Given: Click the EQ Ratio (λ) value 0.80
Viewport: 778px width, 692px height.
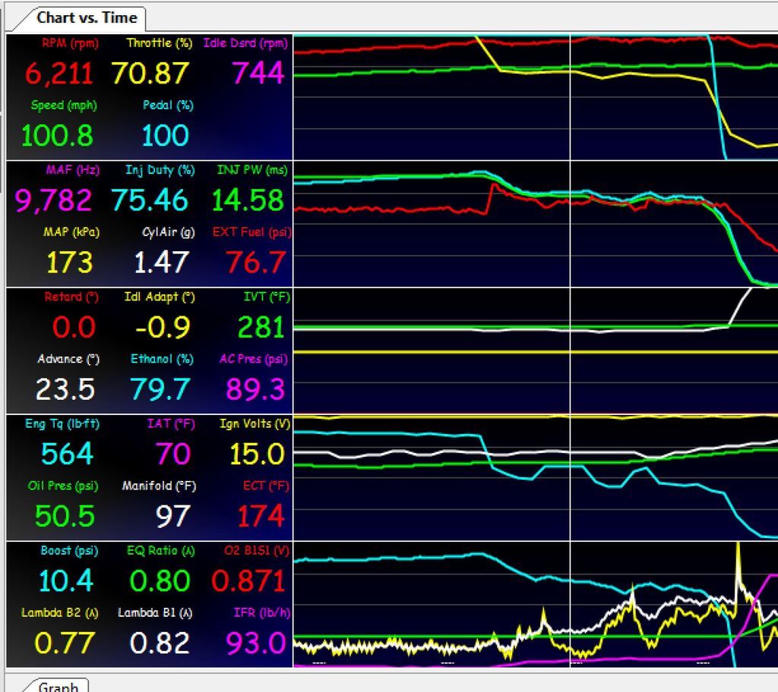Looking at the screenshot, I should coord(160,580).
